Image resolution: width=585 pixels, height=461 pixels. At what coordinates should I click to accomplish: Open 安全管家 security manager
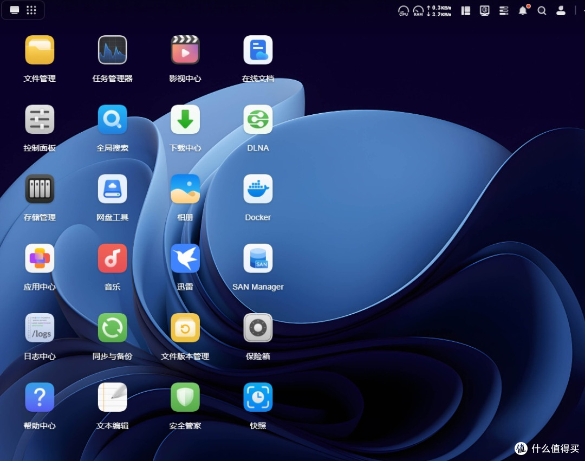point(185,397)
